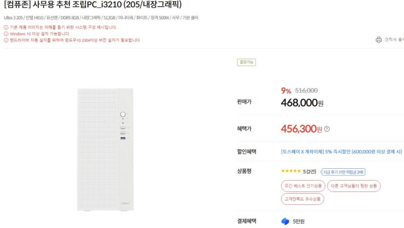Select the 다른 고객님들이 찜한 상품 badge
The image size is (404, 228).
(x=355, y=186)
